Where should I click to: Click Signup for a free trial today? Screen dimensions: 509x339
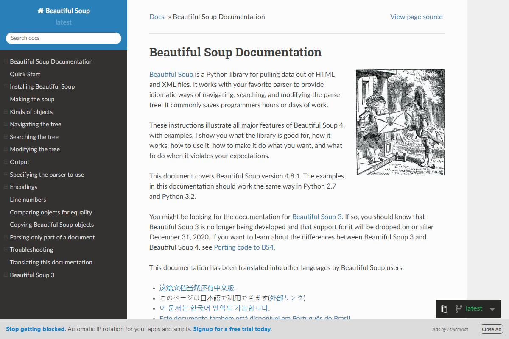click(x=232, y=329)
